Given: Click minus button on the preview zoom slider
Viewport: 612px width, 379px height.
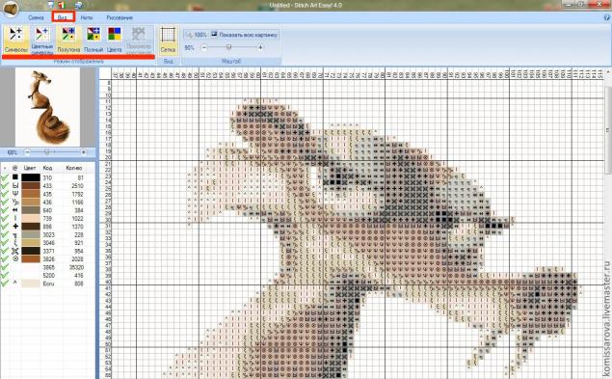Looking at the screenshot, I should point(27,152).
